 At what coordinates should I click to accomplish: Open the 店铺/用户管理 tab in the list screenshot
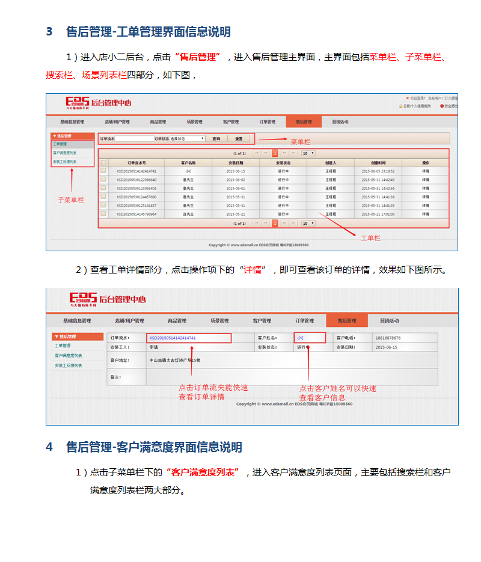(x=117, y=122)
